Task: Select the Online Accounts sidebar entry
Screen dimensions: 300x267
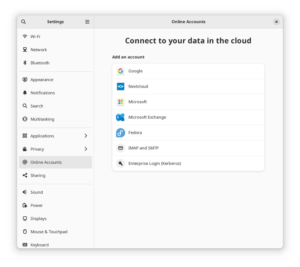Action: click(x=46, y=162)
